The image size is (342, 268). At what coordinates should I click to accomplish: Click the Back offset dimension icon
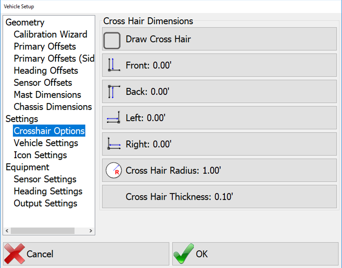coord(114,92)
